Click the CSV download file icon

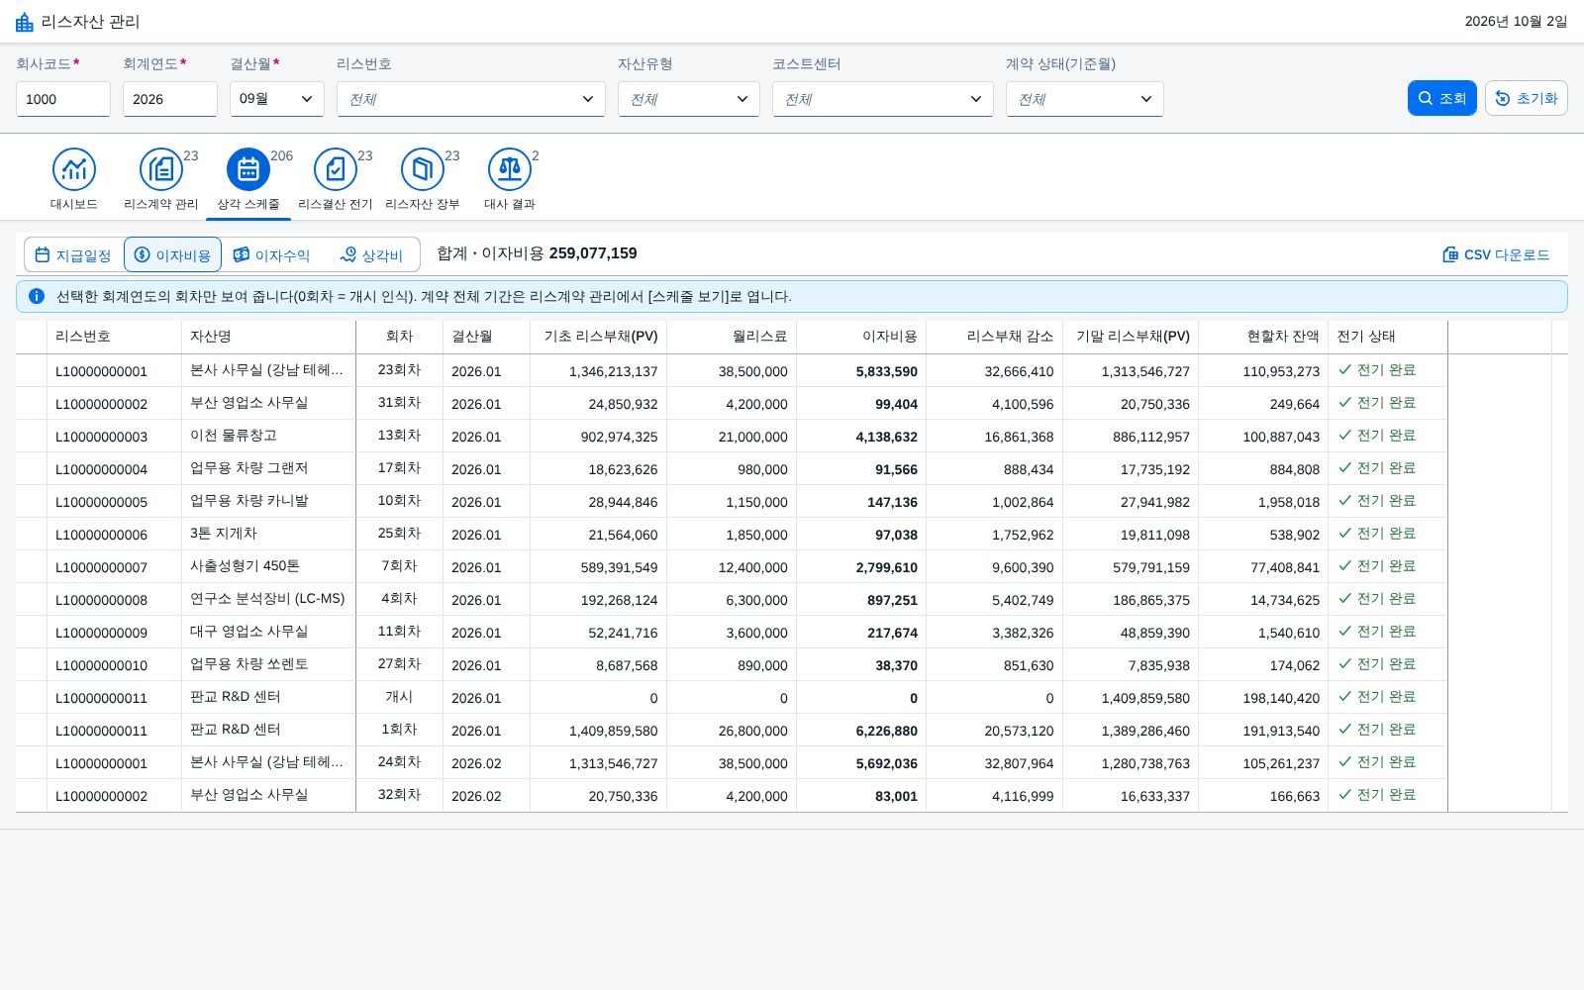(1450, 254)
